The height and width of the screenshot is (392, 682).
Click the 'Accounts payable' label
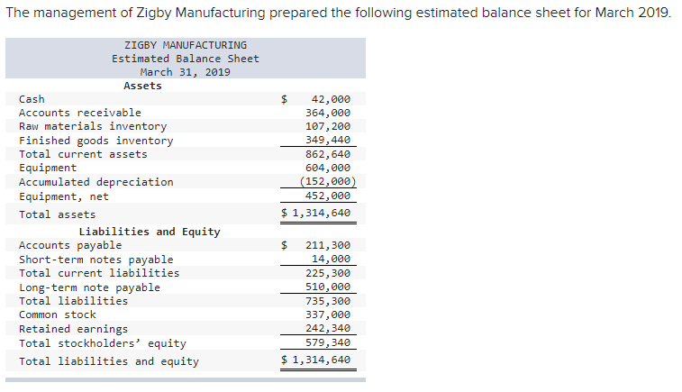pos(70,246)
